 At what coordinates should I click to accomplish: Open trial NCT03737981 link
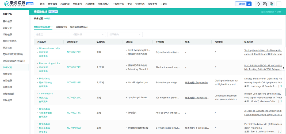tap(74, 52)
